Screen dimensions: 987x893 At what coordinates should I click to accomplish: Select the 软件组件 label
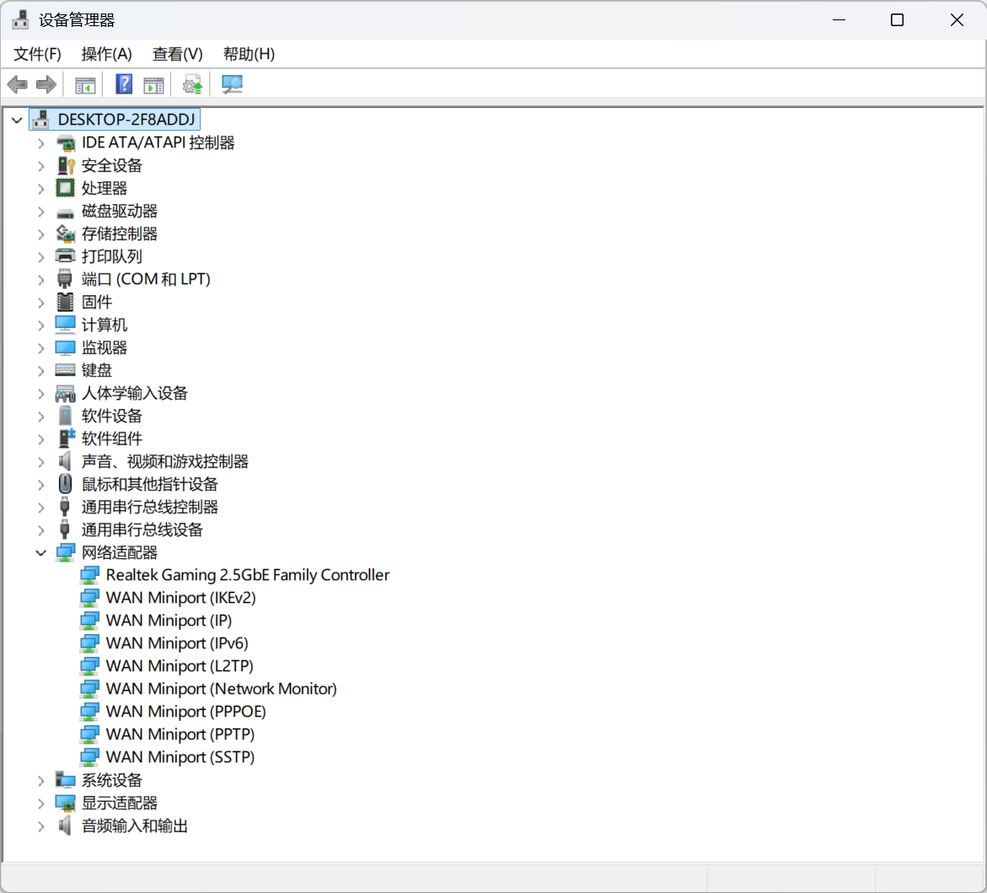[111, 438]
